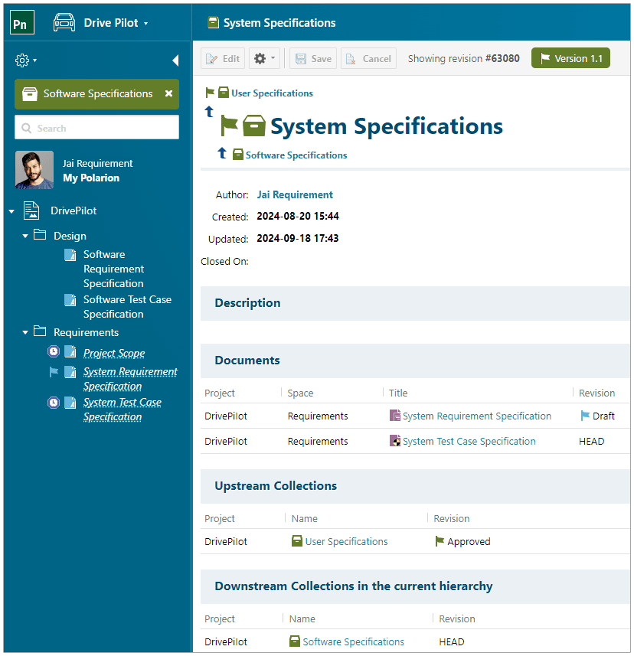Click the user avatar photo of Jai Requirement

click(x=34, y=170)
